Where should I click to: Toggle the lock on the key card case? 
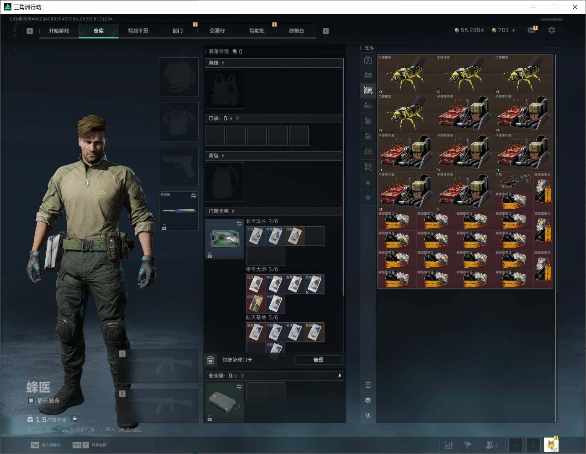click(209, 255)
